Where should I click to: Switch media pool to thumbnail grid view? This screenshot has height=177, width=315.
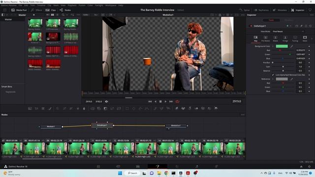point(53,15)
